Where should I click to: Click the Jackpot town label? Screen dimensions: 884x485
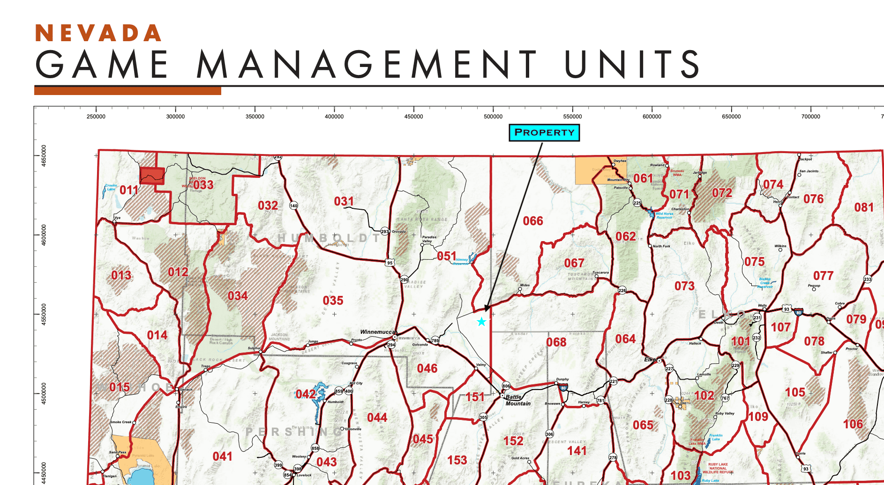pyautogui.click(x=805, y=159)
